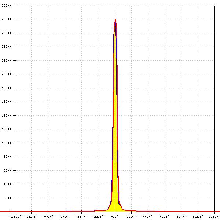Click the -67.5° x-axis label
Viewport: 220px width, 220px height.
tap(65, 217)
